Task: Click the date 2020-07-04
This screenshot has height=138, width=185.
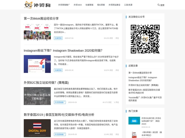Action: point(69,38)
